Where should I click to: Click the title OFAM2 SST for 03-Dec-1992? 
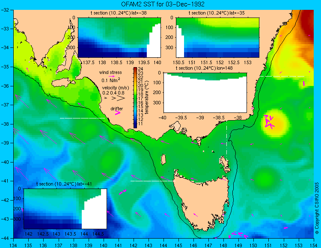tap(163, 4)
